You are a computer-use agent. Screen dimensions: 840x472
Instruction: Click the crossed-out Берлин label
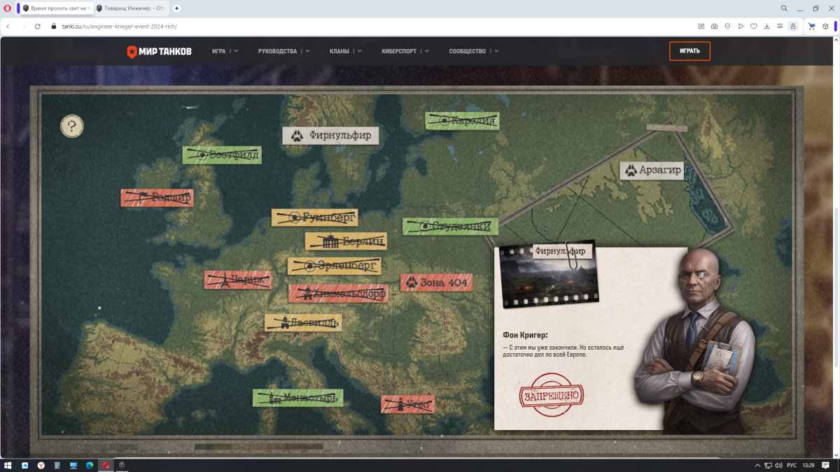[x=346, y=241]
